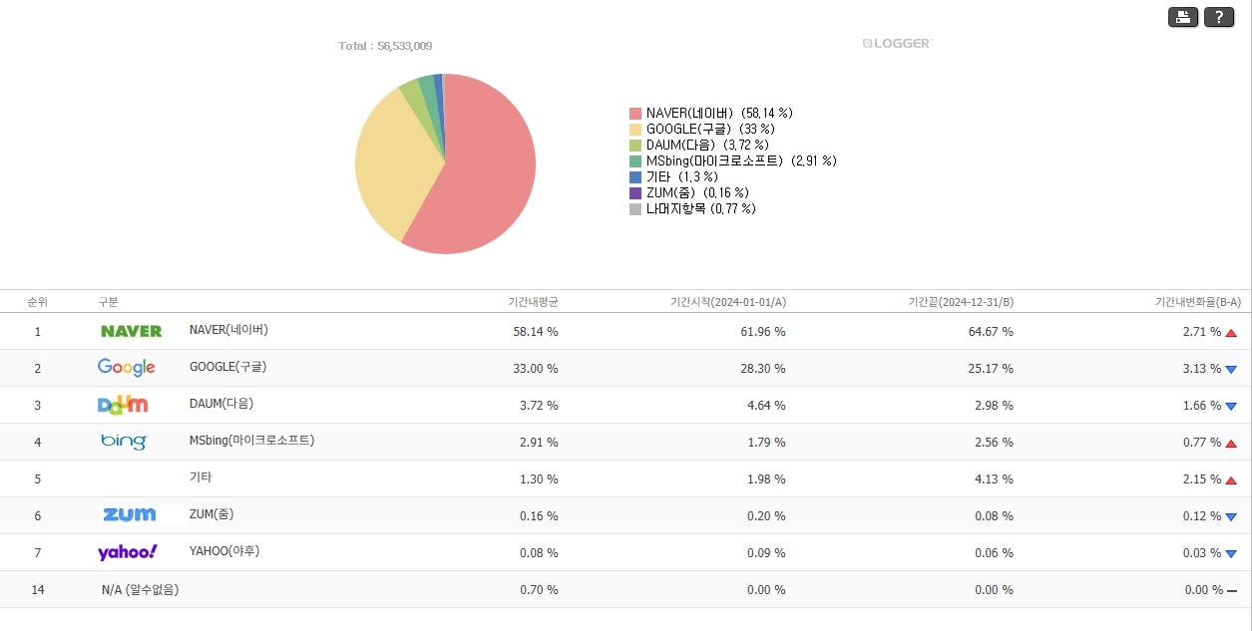Click the 4.13 % period end cell
The width and height of the screenshot is (1252, 631).
point(994,479)
